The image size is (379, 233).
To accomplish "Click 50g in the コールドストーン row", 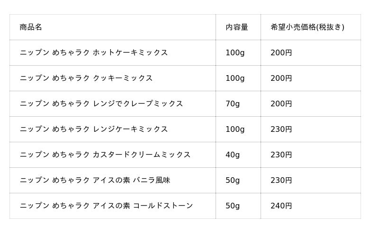I will pyautogui.click(x=233, y=206).
